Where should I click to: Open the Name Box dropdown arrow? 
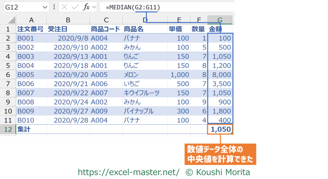(45, 7)
